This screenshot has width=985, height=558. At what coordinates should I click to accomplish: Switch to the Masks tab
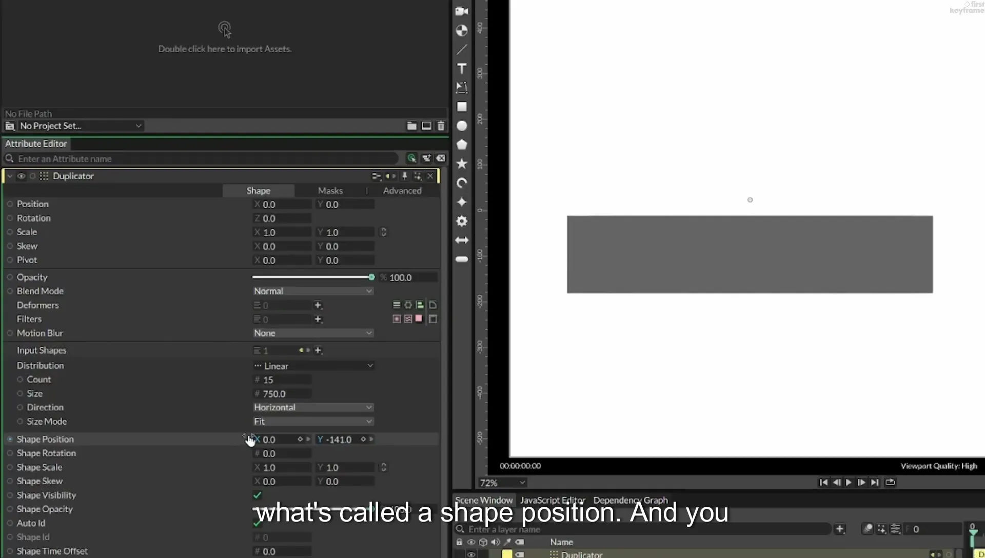pyautogui.click(x=330, y=190)
